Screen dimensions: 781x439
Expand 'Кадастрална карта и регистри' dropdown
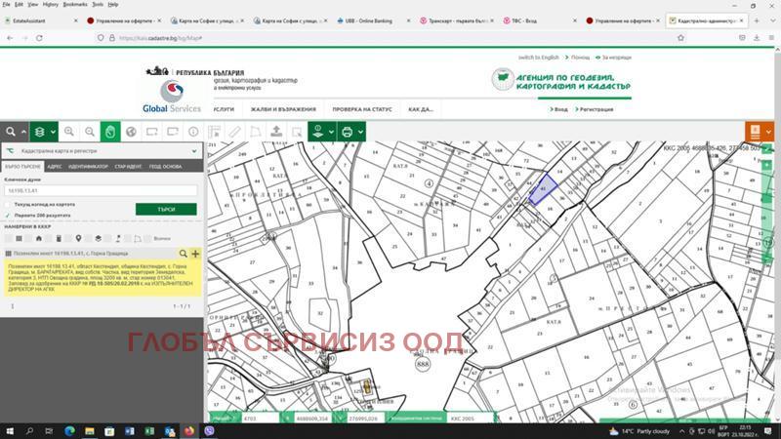193,151
